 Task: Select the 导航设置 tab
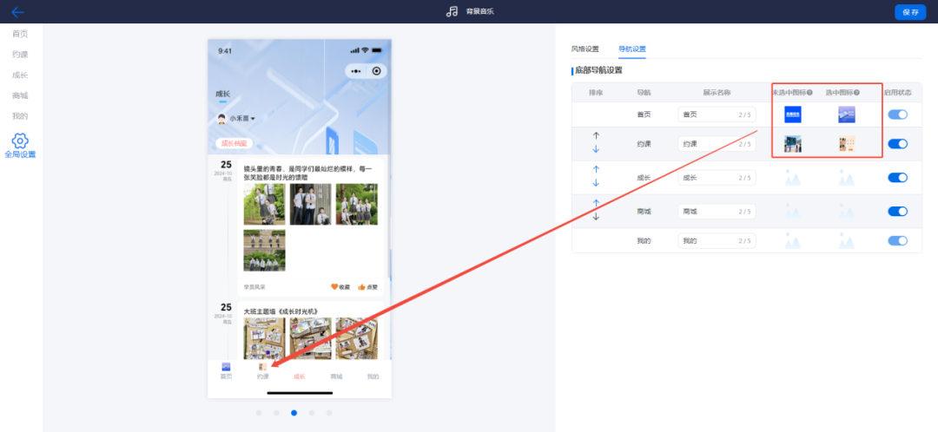(x=631, y=49)
